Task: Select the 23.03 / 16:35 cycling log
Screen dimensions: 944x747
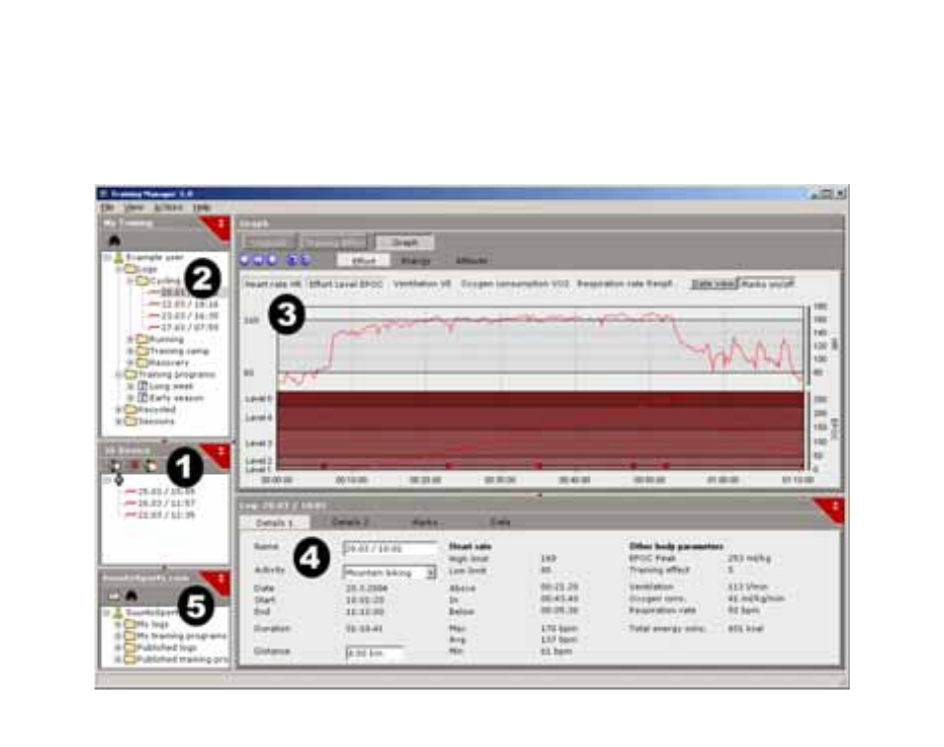Action: [x=184, y=316]
